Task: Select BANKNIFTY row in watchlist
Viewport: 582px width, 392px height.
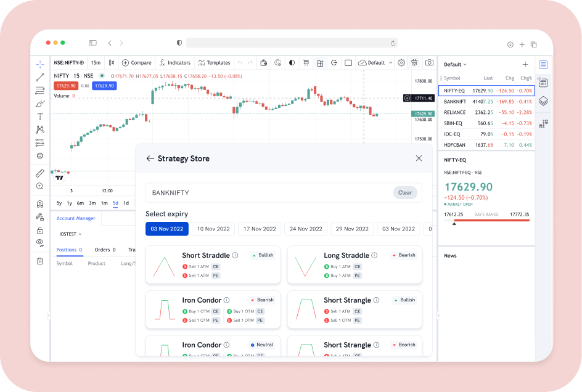Action: [486, 101]
